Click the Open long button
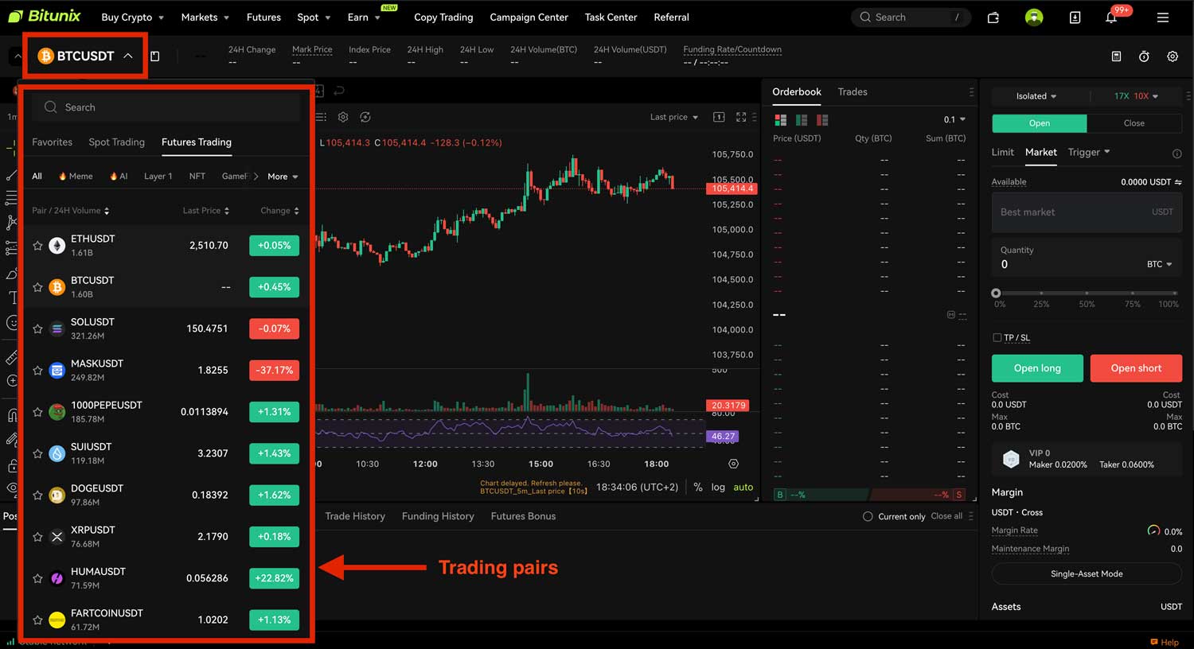The width and height of the screenshot is (1194, 649). click(x=1036, y=368)
